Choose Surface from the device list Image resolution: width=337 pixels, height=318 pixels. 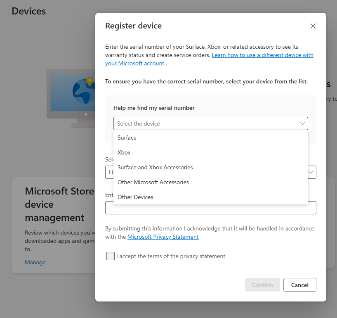[x=211, y=138]
